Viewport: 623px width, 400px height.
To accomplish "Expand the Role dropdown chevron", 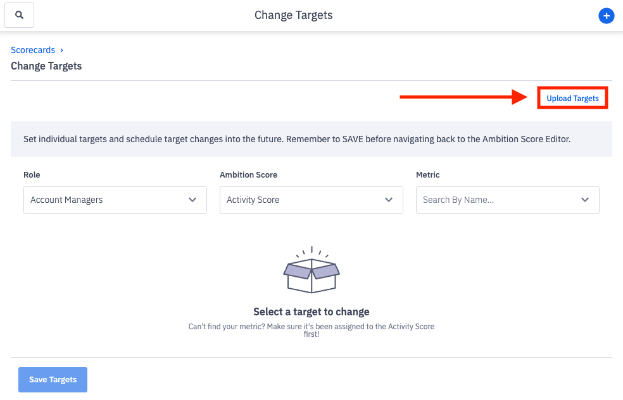I will point(192,200).
